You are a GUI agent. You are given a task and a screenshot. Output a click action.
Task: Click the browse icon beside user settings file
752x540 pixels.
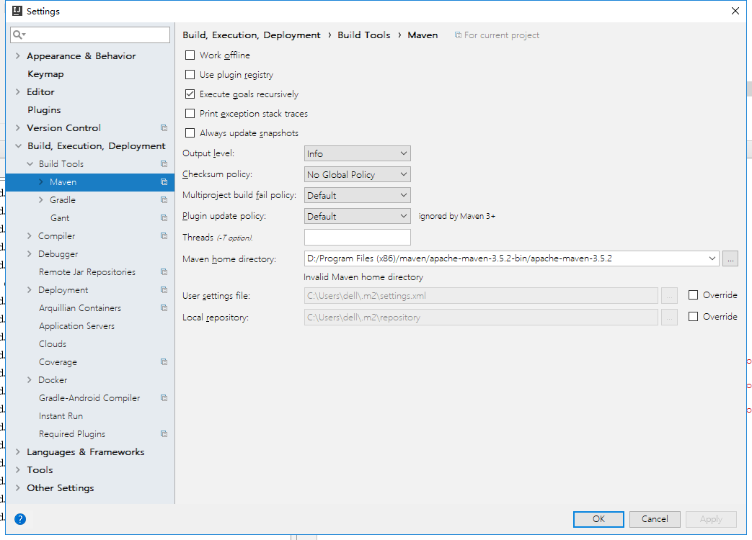[x=669, y=295]
